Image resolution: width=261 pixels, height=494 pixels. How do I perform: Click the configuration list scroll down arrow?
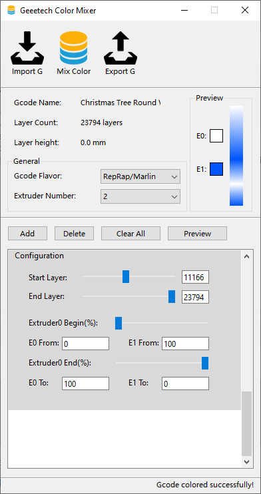point(247,462)
